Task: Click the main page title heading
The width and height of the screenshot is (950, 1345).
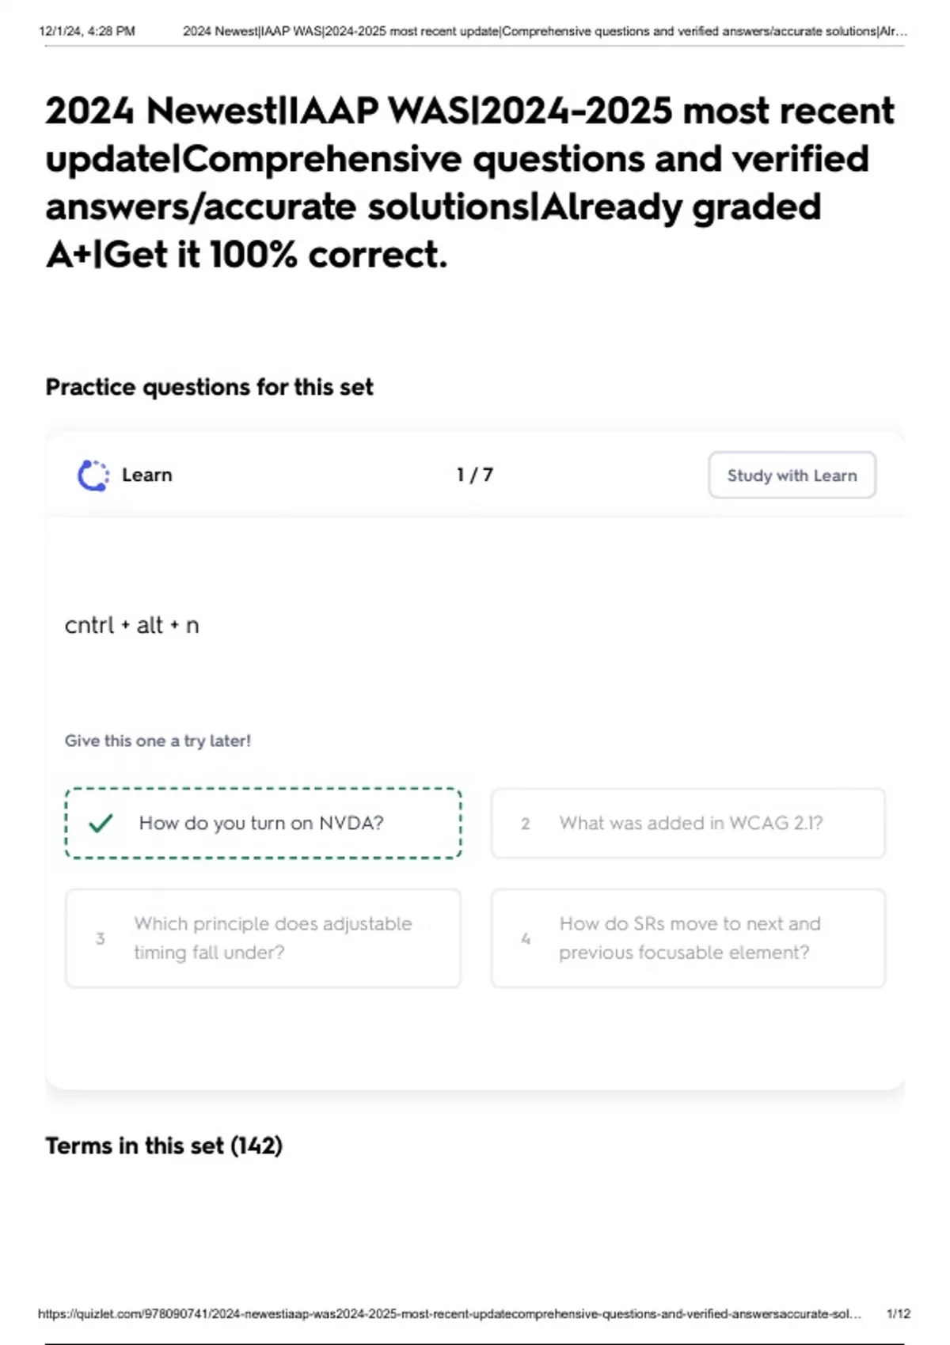Action: pos(471,183)
